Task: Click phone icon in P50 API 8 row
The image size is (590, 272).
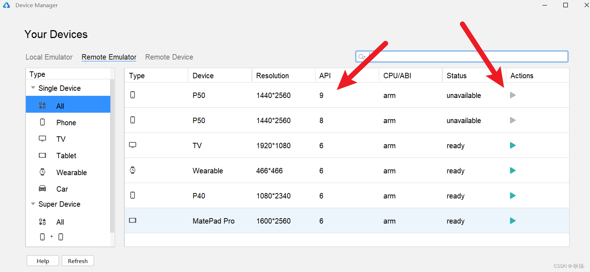Action: (x=133, y=120)
